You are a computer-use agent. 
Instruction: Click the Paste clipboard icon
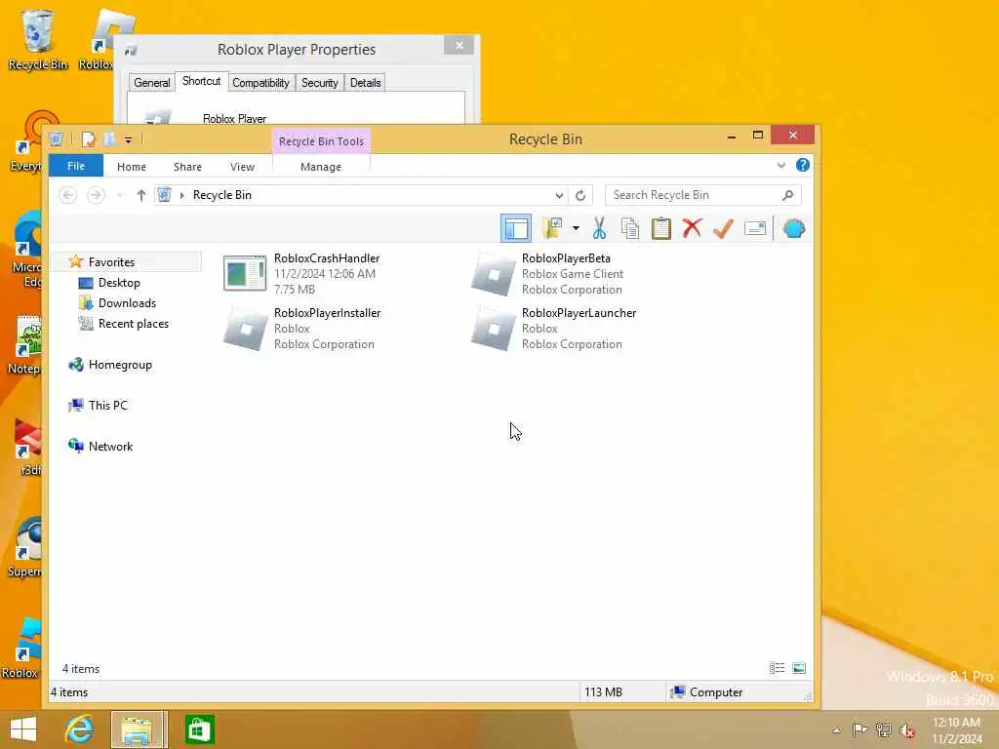(660, 228)
